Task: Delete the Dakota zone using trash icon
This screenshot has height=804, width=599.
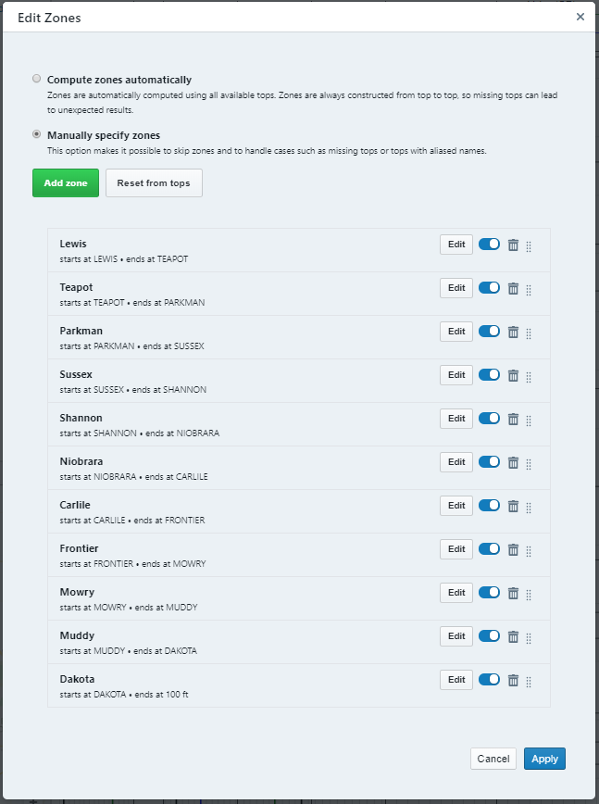Action: tap(513, 681)
